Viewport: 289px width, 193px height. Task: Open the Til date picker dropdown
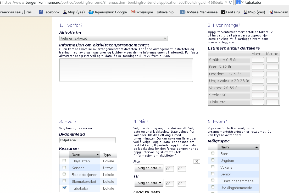click(x=149, y=183)
